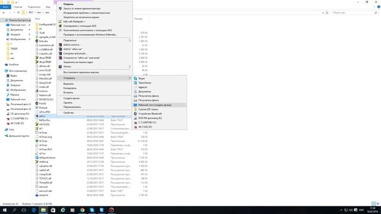Choose Копировать in the context menu
The height and width of the screenshot is (214, 381).
(70, 89)
